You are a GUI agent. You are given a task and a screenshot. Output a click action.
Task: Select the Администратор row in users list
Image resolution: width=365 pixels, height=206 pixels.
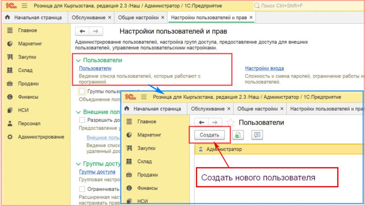(x=224, y=149)
